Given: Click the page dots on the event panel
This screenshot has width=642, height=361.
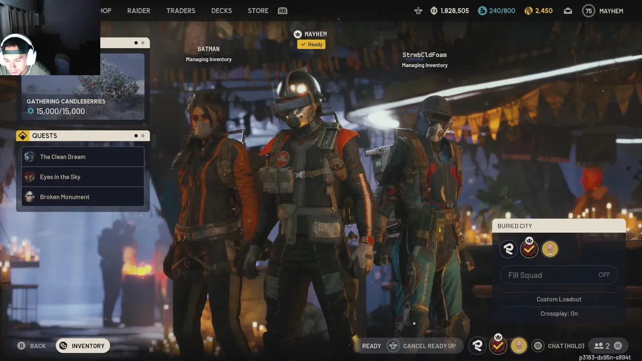Looking at the screenshot, I should pos(139,43).
